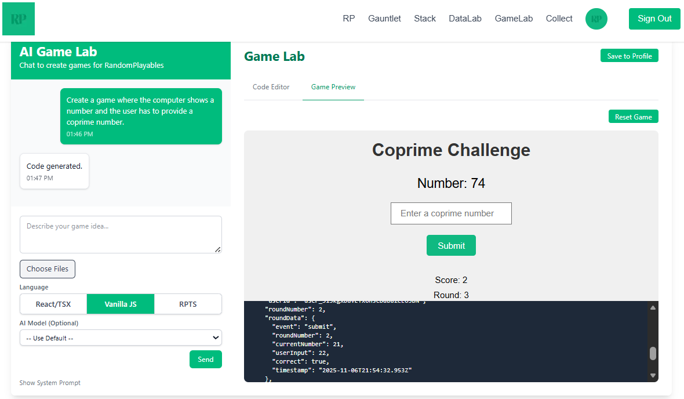
Task: Click log scrollbar down arrow
Action: pyautogui.click(x=653, y=375)
